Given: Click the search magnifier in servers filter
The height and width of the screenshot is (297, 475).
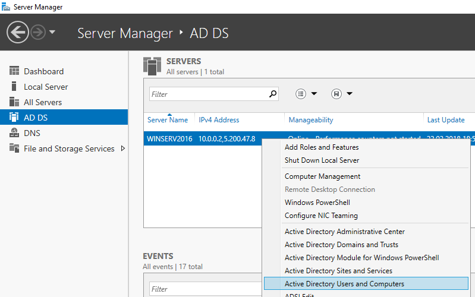Looking at the screenshot, I should click(x=273, y=94).
